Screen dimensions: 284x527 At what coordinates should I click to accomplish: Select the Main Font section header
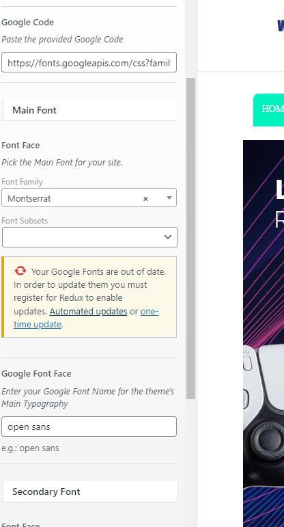[x=89, y=110]
